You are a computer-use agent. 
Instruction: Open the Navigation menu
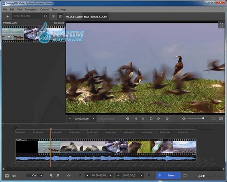31,9
